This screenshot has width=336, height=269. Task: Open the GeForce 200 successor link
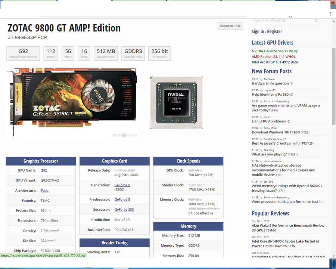[x=124, y=209]
